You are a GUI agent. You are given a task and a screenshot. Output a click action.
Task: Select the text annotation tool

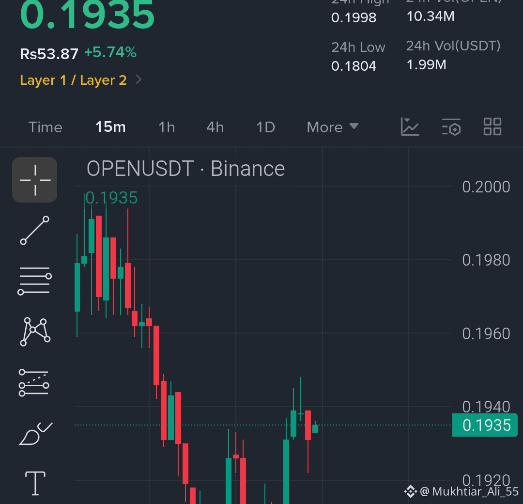click(x=35, y=483)
